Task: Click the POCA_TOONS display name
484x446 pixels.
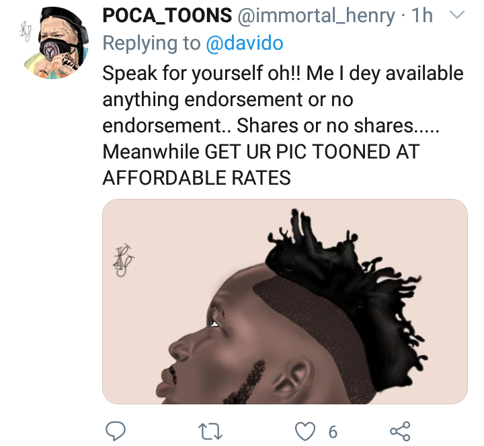Action: [x=167, y=16]
